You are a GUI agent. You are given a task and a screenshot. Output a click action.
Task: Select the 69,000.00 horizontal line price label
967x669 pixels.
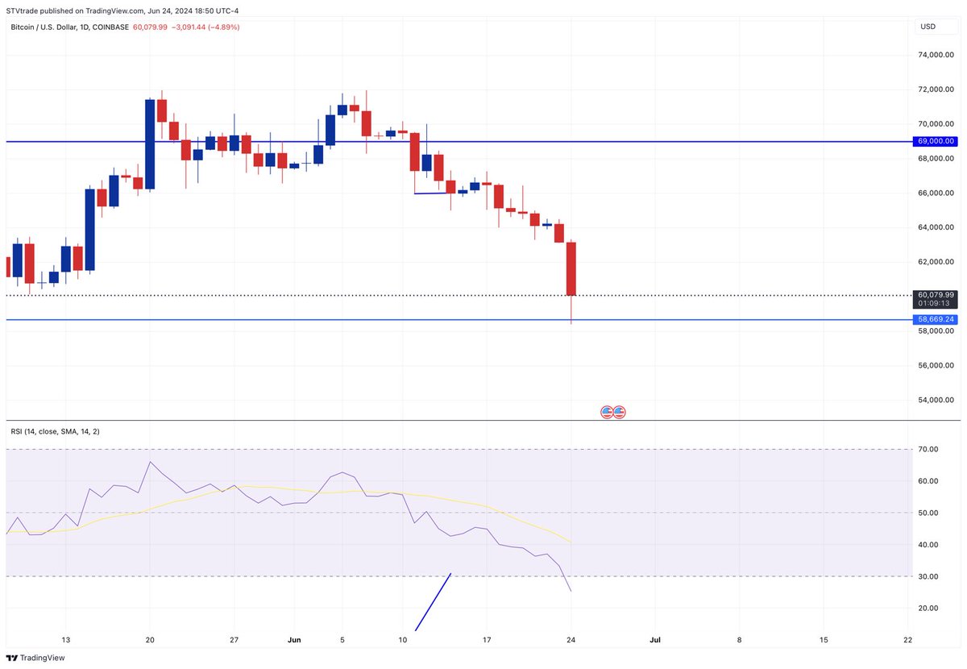coord(936,141)
